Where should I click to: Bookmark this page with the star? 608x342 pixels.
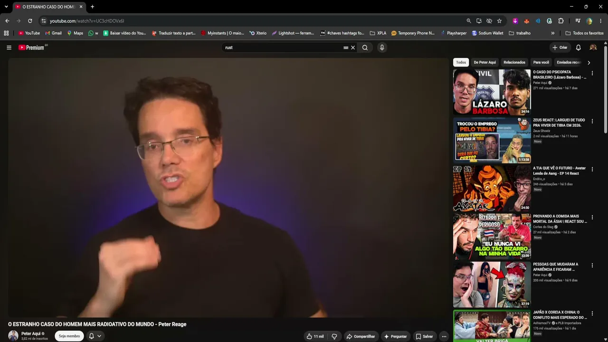[x=499, y=21]
